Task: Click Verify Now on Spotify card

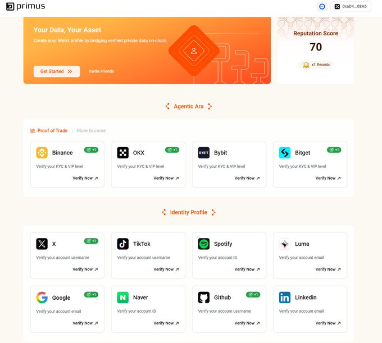Action: (247, 269)
